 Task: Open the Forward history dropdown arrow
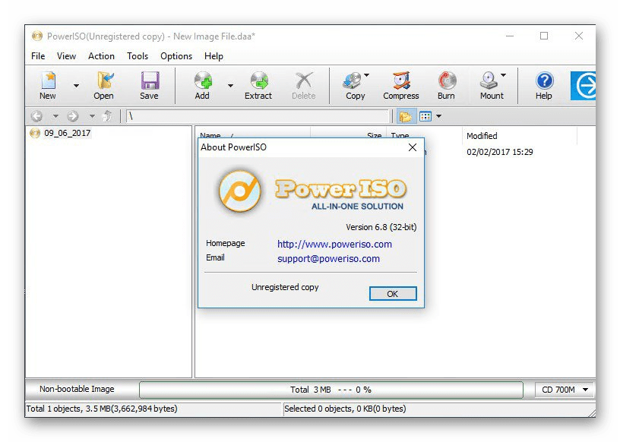tap(92, 116)
